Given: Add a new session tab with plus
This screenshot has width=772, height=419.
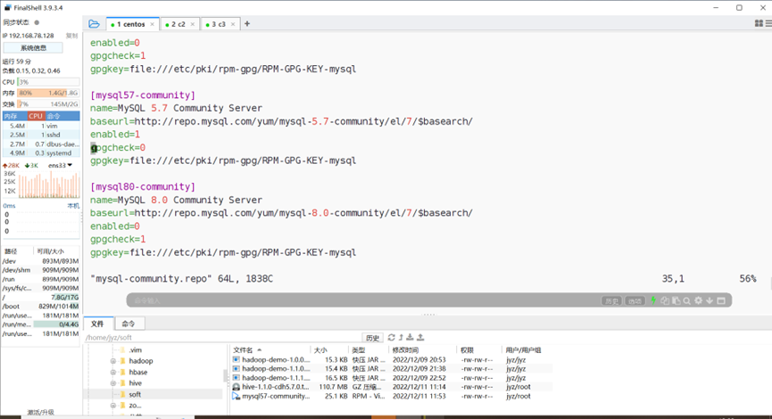Looking at the screenshot, I should [x=247, y=23].
